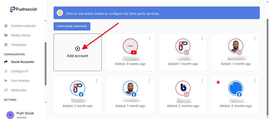This screenshot has width=269, height=119.
Task: Click the Templates globe icon
Action: pos(6,45)
